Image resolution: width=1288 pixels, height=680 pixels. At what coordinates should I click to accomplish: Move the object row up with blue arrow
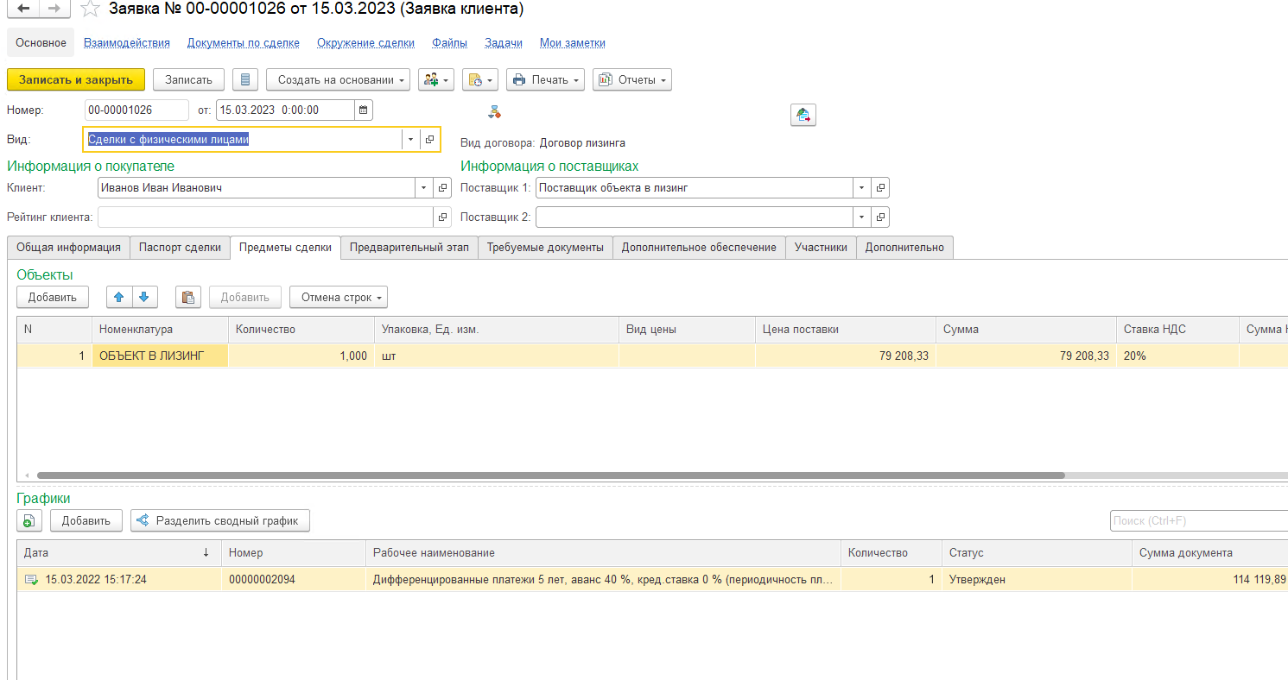(x=119, y=297)
